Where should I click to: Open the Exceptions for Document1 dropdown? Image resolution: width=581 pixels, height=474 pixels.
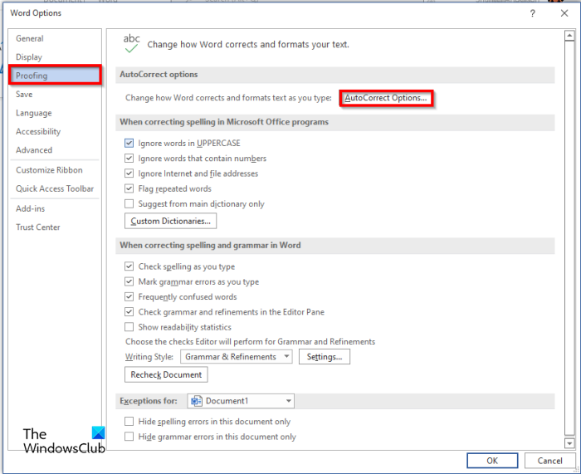(241, 401)
